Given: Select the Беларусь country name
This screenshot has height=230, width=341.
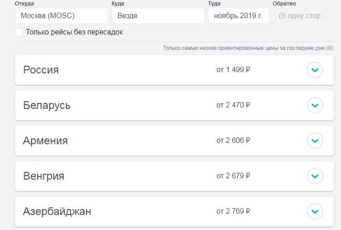Looking at the screenshot, I should pyautogui.click(x=47, y=105).
